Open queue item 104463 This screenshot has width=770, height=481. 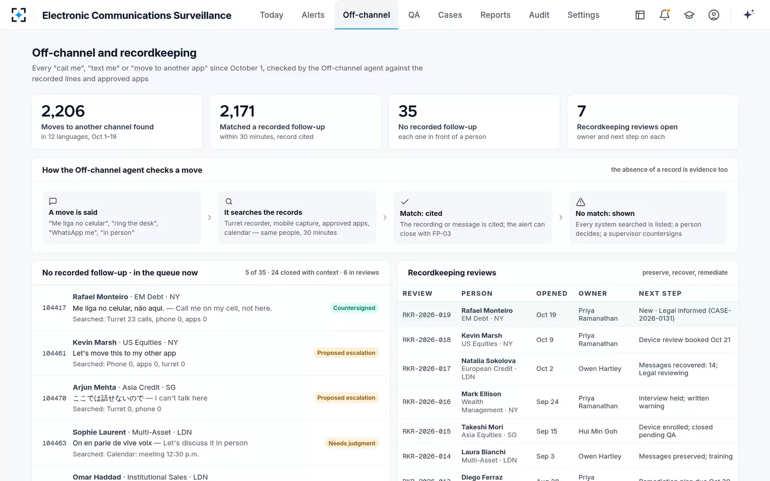coord(211,443)
